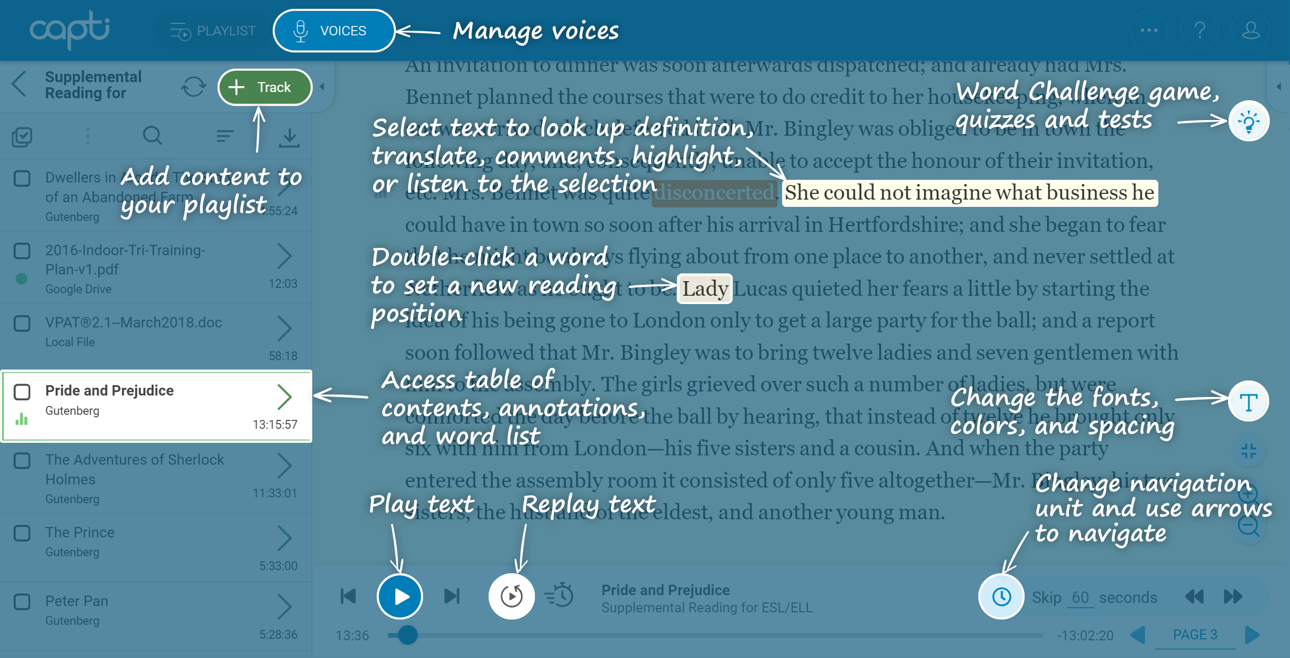
Task: Play the text
Action: (400, 597)
